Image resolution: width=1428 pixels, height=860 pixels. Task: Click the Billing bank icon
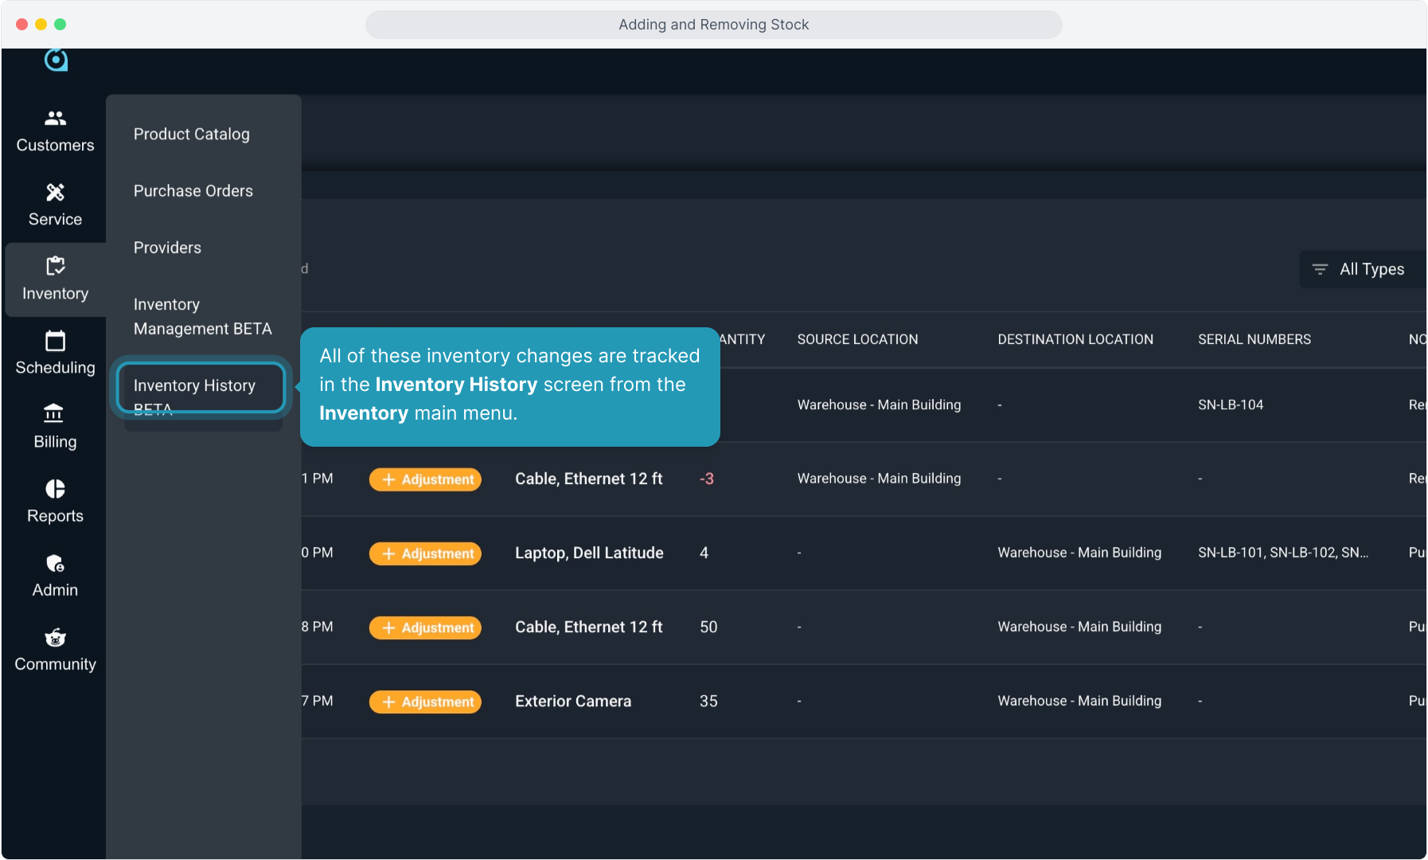(55, 414)
